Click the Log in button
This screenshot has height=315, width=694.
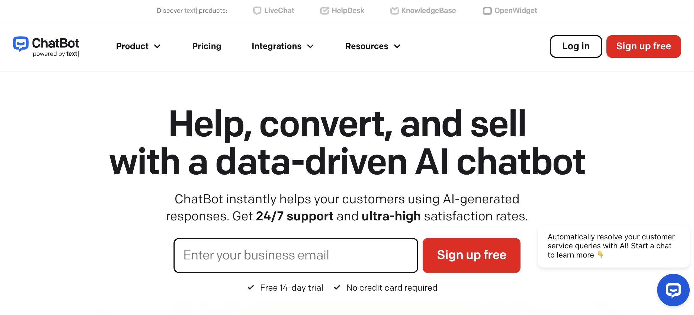point(576,46)
